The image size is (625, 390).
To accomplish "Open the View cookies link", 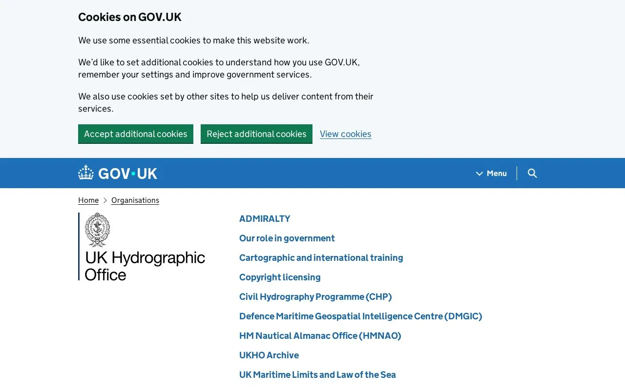I will coord(346,134).
